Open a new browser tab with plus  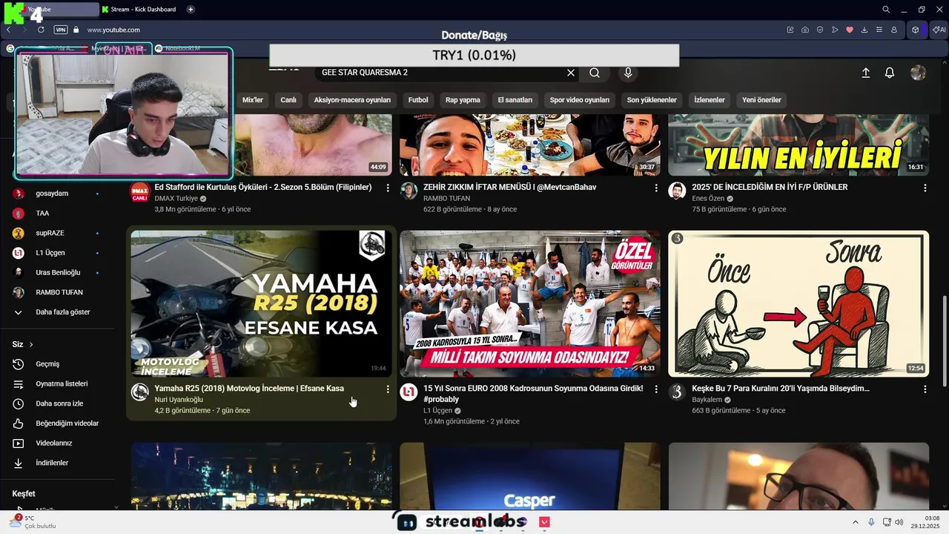[x=191, y=10]
